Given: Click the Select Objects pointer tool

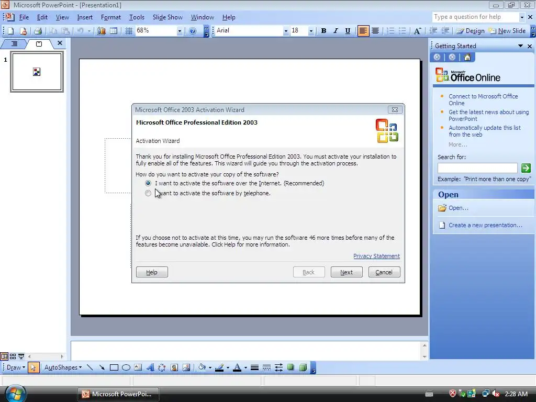Looking at the screenshot, I should [33, 367].
